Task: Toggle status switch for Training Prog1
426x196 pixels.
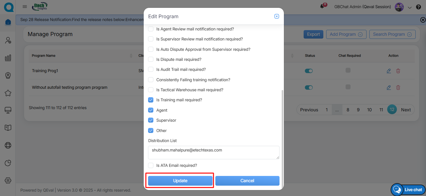Action: (x=309, y=71)
